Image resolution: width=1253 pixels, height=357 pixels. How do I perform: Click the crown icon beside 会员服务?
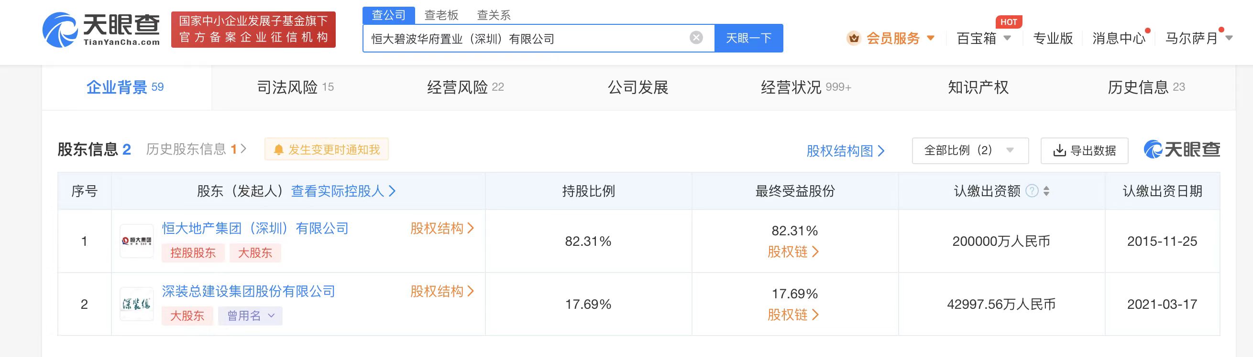click(854, 38)
